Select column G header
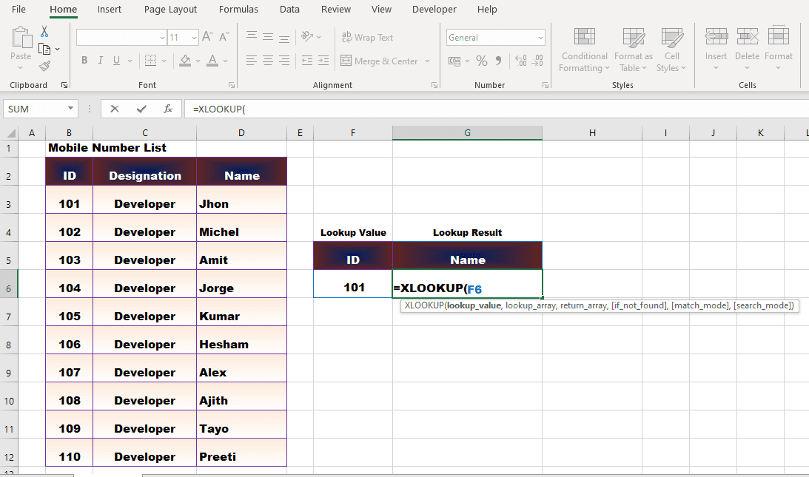 [x=467, y=133]
